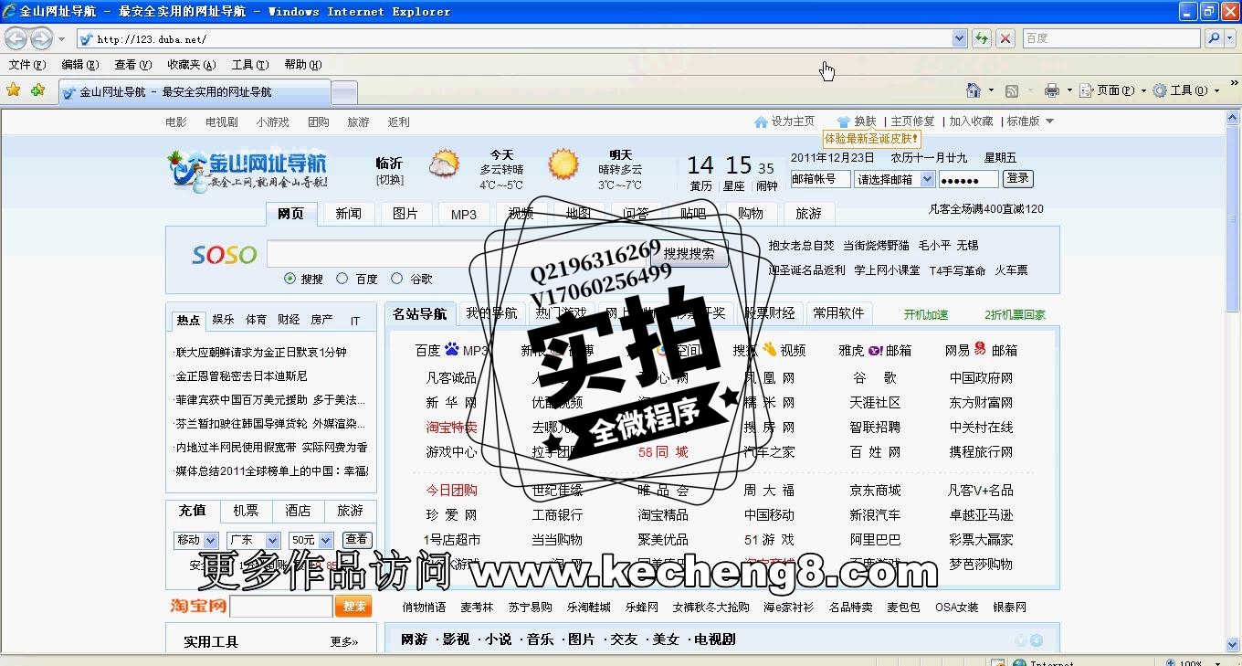This screenshot has height=666, width=1242.
Task: Click the page vertical scrollbar thumb
Action: click(x=1233, y=219)
